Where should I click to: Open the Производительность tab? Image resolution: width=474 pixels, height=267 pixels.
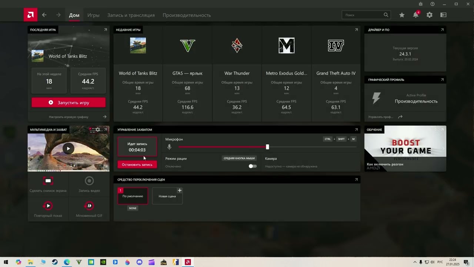coord(187,15)
